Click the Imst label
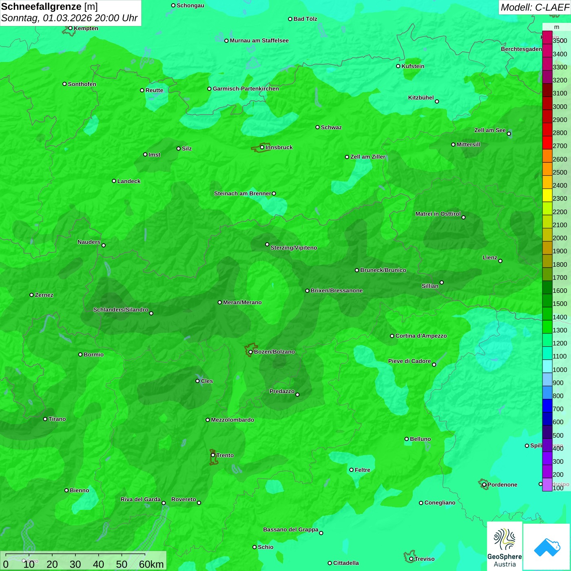The image size is (571, 571). pos(154,155)
